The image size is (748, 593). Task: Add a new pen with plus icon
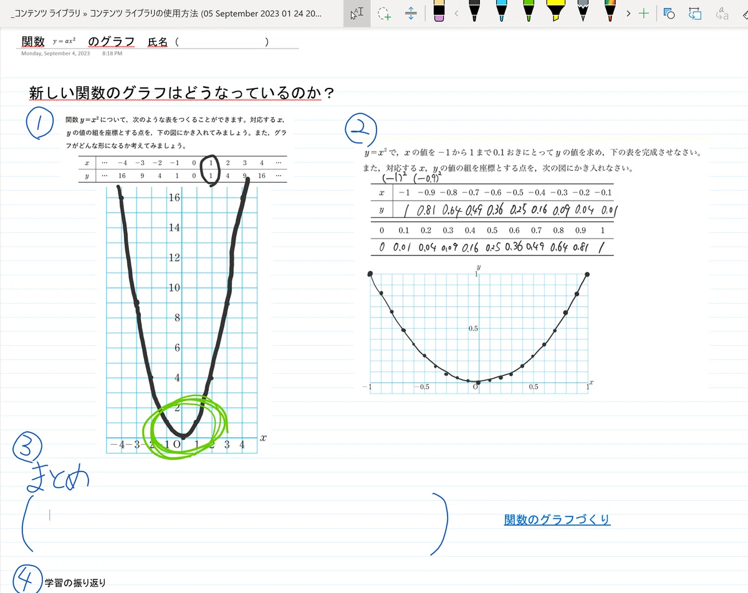click(644, 14)
